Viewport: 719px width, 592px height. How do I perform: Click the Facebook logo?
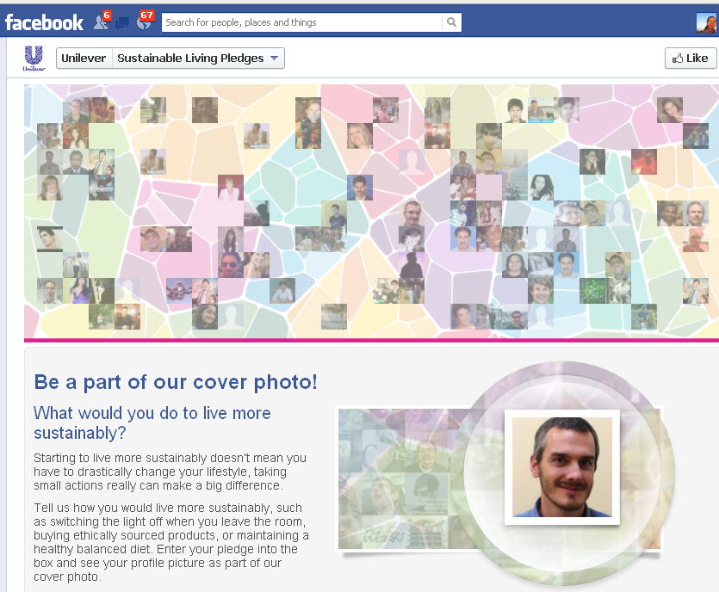click(44, 22)
